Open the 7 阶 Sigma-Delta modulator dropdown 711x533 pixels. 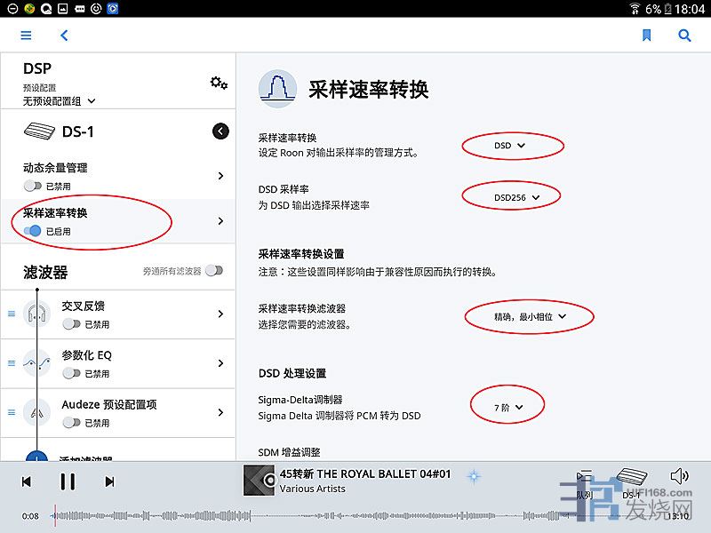(x=508, y=407)
